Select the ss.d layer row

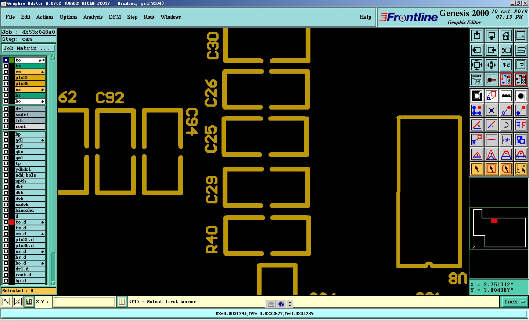(30, 251)
